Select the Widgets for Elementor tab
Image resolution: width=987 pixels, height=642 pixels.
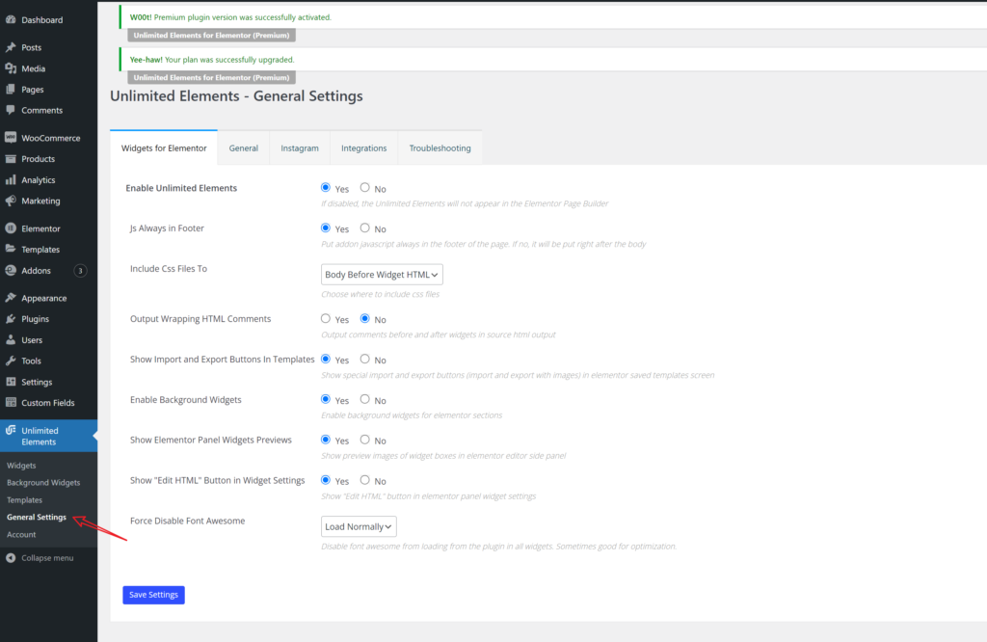pos(164,147)
